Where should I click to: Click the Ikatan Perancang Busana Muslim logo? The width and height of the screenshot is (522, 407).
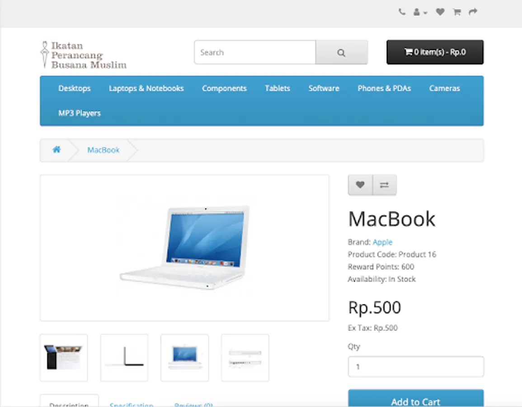click(83, 55)
